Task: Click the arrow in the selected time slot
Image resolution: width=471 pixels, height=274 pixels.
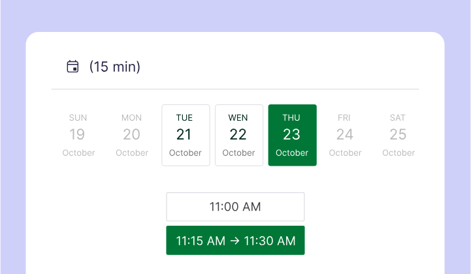Action: coord(235,241)
